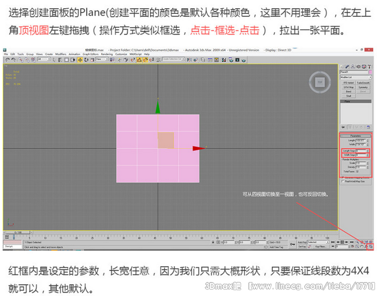Activate the Select and Rotate tool

[86, 60]
